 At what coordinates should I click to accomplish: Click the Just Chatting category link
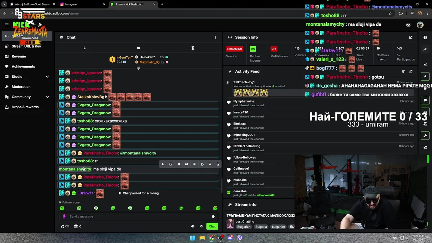pyautogui.click(x=245, y=222)
